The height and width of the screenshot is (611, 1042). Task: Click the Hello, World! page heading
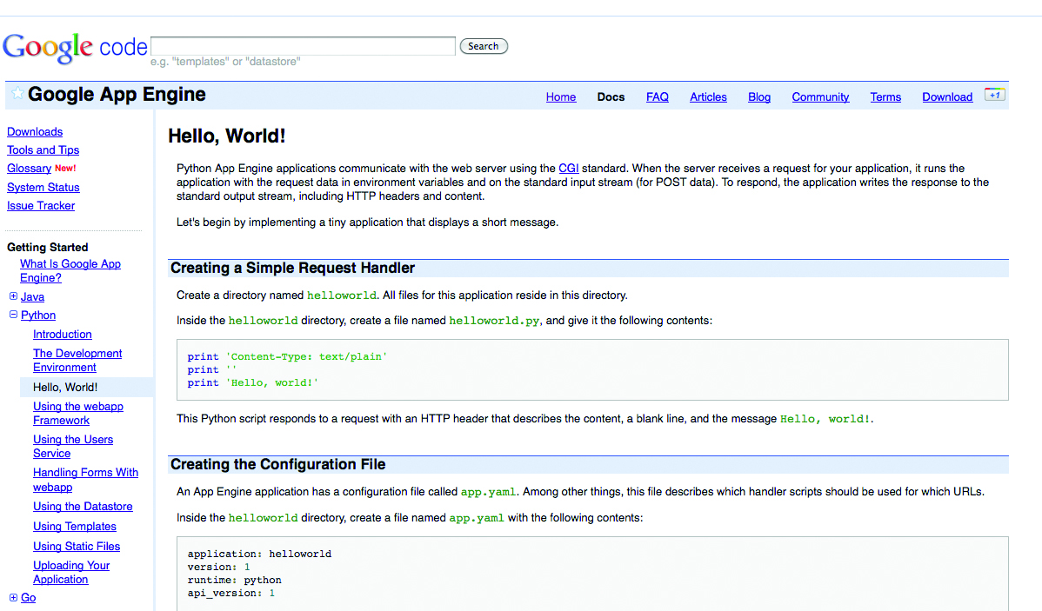pyautogui.click(x=227, y=136)
